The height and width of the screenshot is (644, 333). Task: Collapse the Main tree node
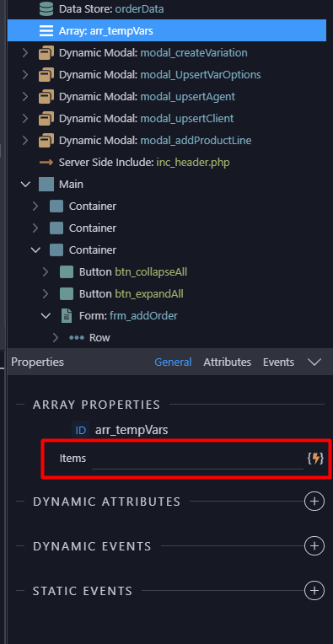click(25, 185)
